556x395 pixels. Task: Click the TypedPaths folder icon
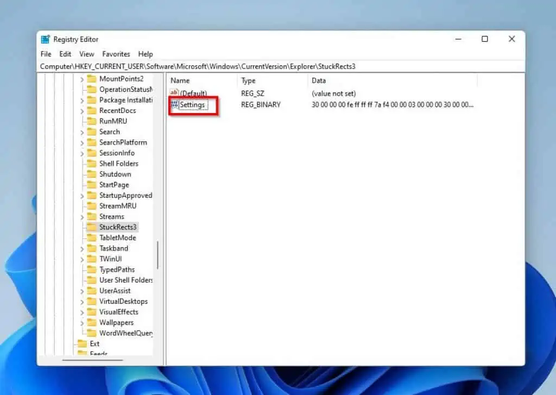click(91, 269)
